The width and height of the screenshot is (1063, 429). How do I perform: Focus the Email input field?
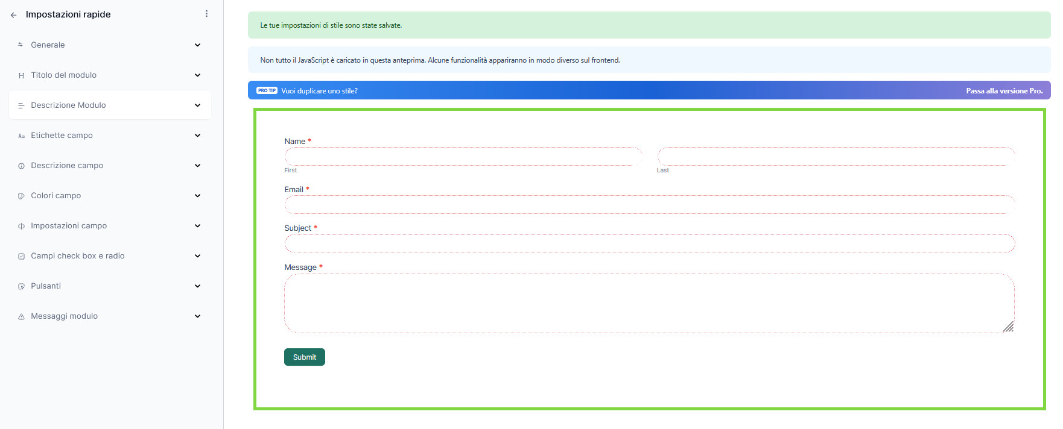[650, 205]
